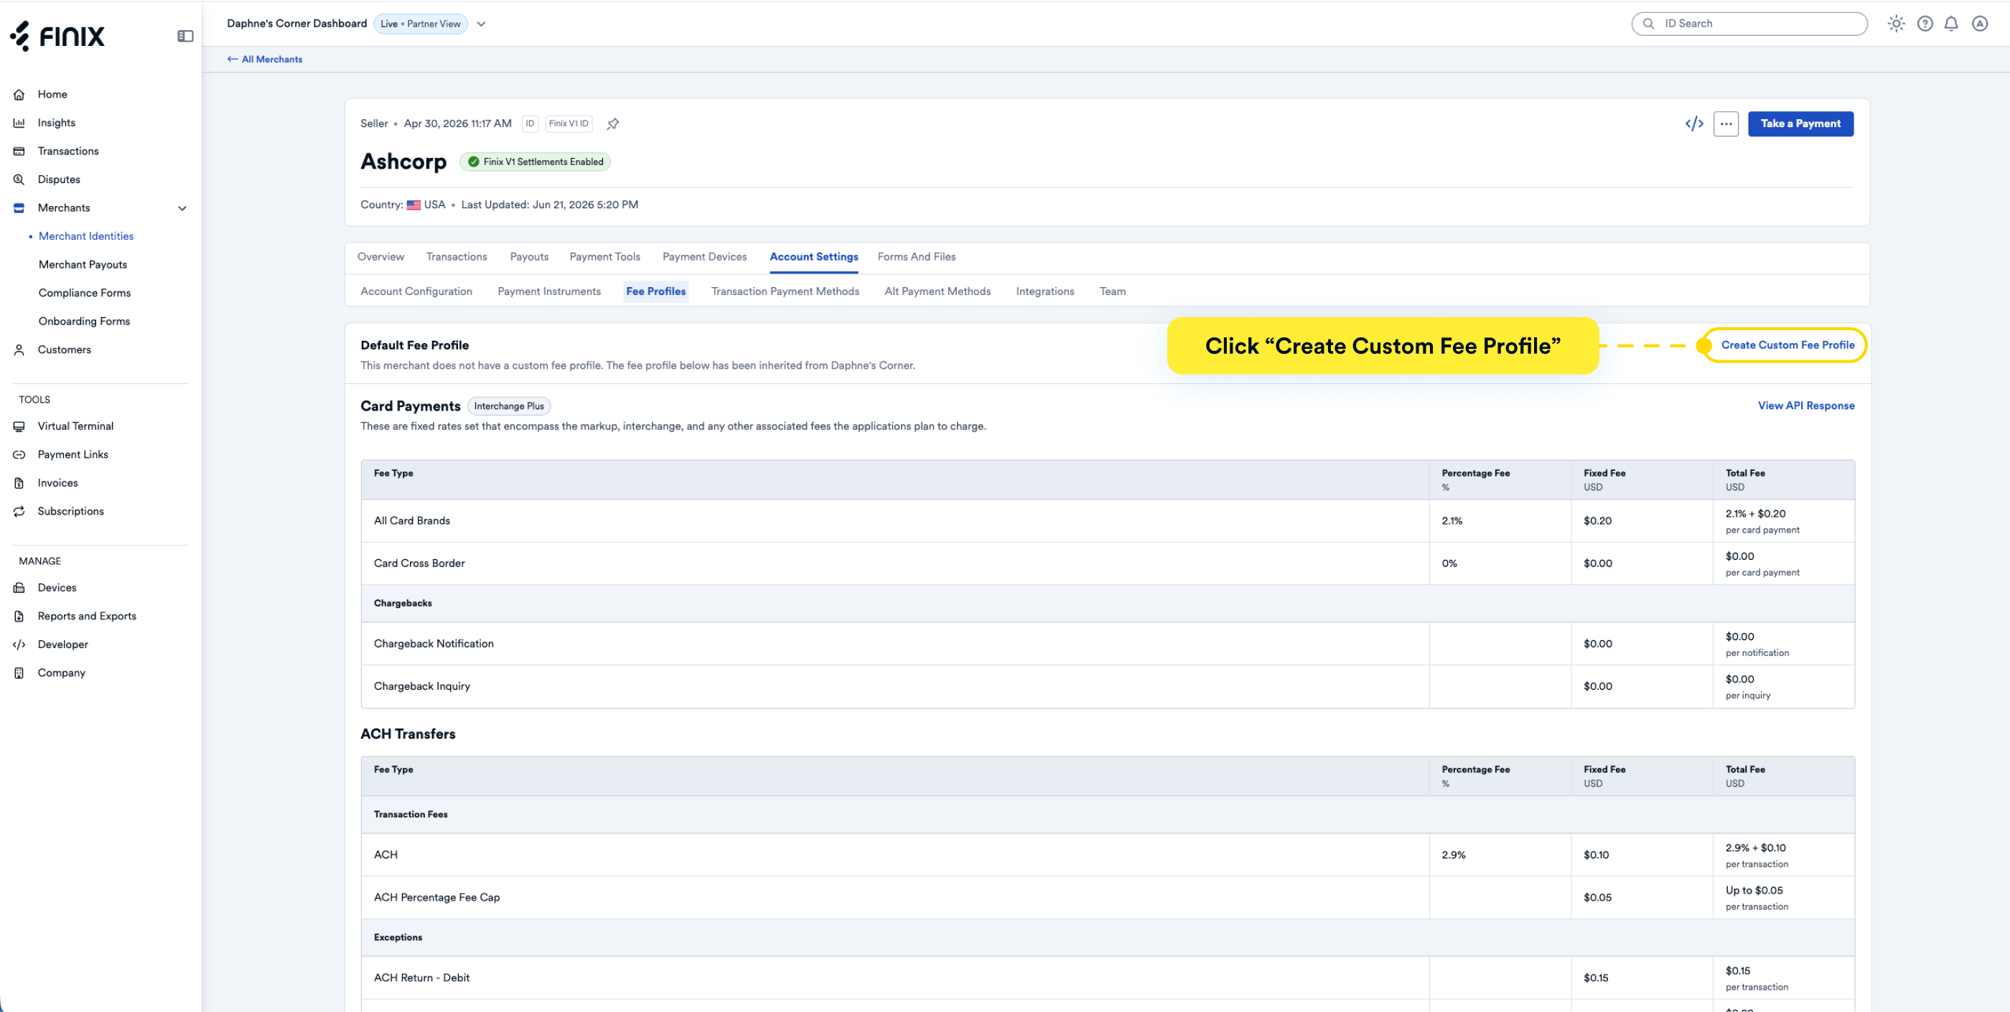Image resolution: width=2010 pixels, height=1012 pixels.
Task: Open the Forms And Files tab
Action: (917, 257)
